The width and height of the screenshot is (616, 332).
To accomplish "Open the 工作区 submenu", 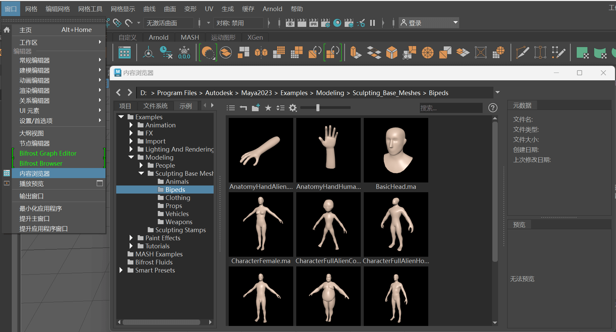I will tap(59, 42).
